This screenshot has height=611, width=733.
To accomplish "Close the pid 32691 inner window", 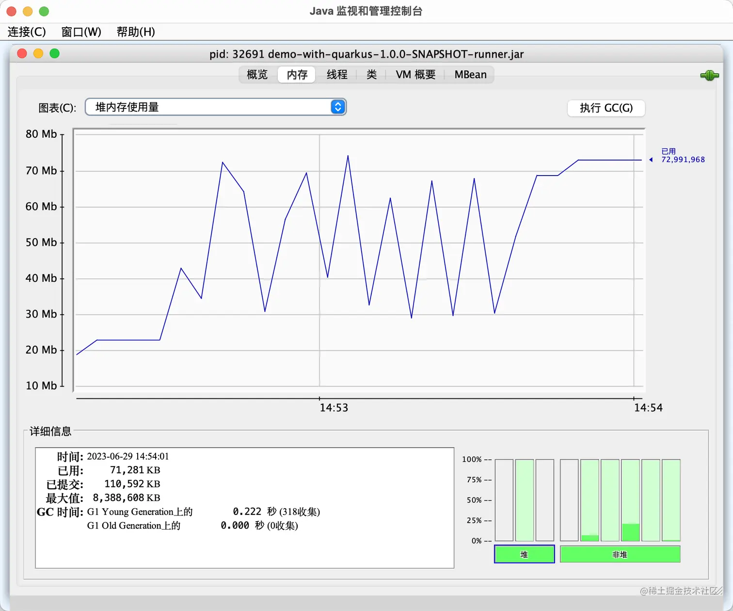I will pyautogui.click(x=22, y=53).
